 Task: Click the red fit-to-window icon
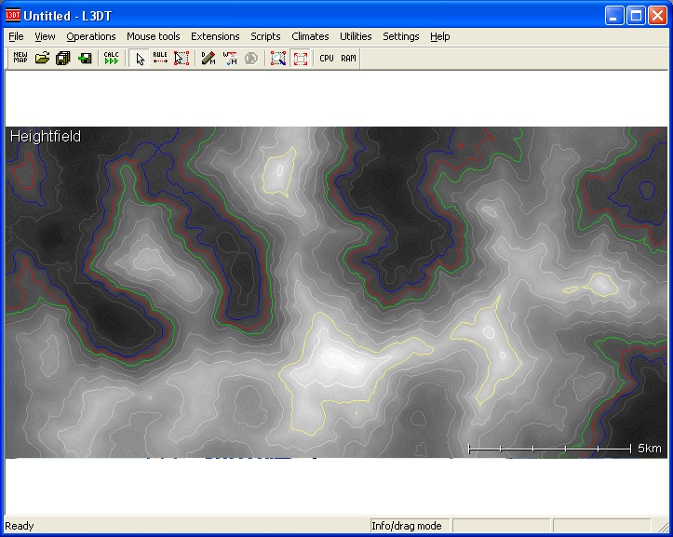(x=300, y=58)
